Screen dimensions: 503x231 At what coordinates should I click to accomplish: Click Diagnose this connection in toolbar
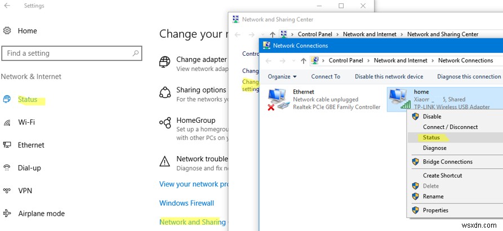(x=469, y=77)
